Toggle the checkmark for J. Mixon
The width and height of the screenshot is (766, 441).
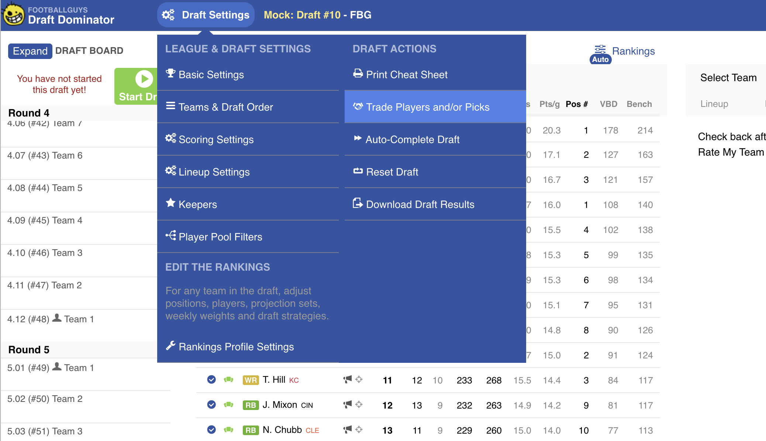[x=211, y=404]
